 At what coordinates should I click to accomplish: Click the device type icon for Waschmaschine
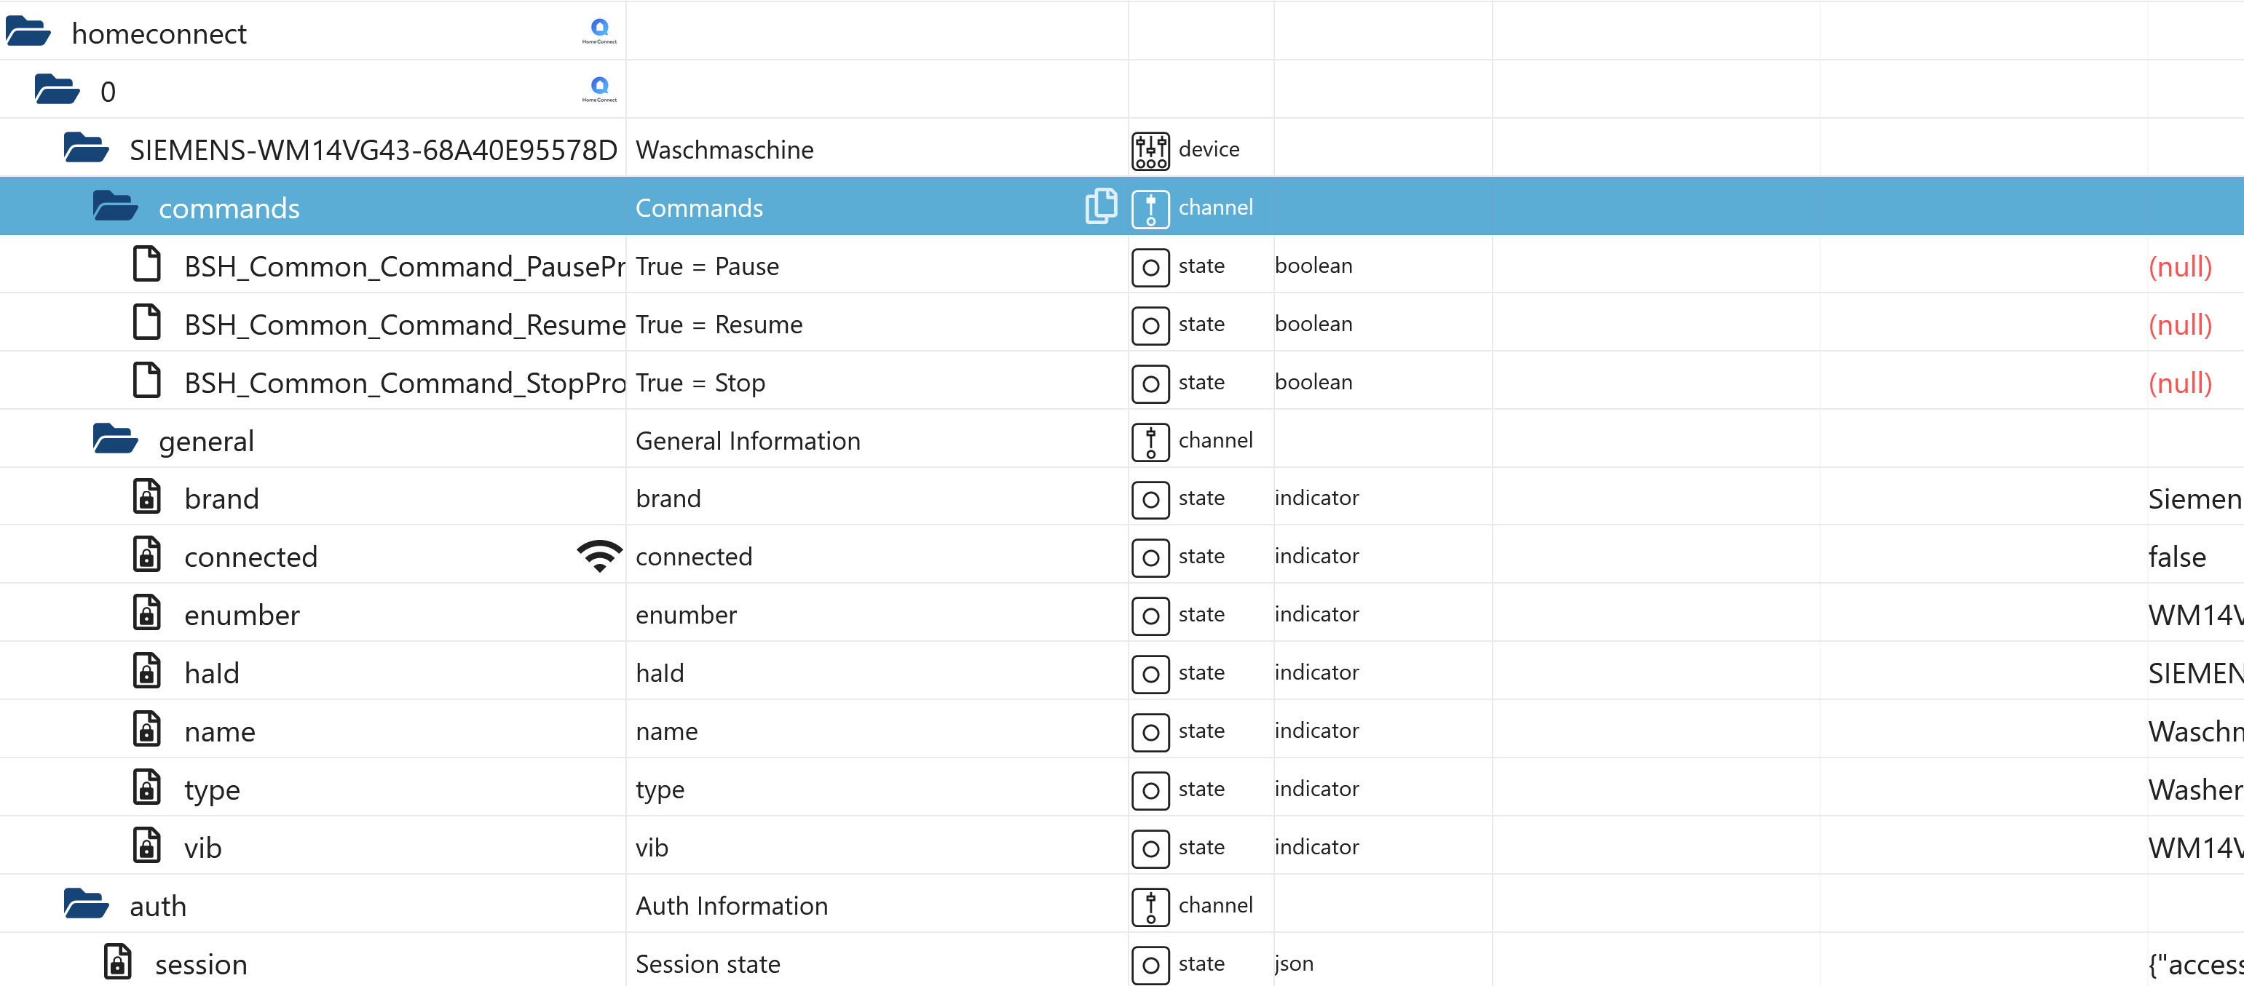click(1150, 151)
